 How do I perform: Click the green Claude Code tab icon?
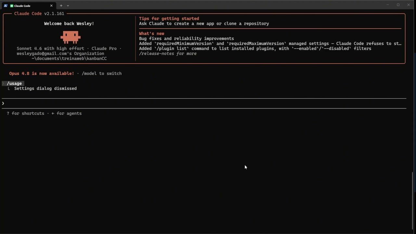(x=12, y=6)
